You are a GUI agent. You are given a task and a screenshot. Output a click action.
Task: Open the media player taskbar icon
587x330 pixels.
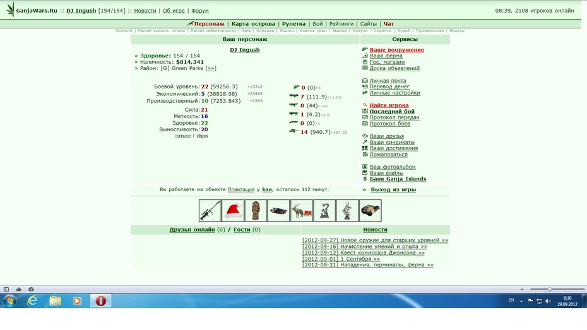tap(77, 301)
